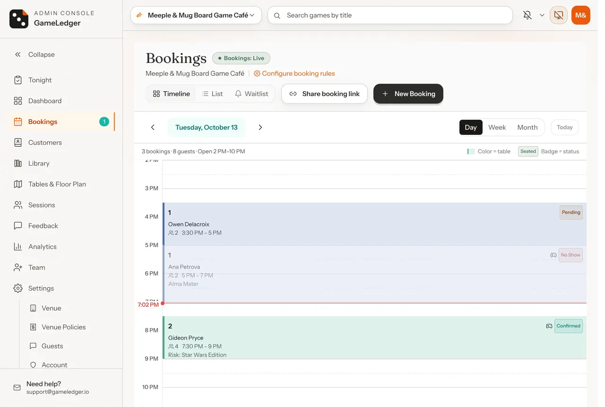The width and height of the screenshot is (605, 407).
Task: Click Share booking link button
Action: [x=324, y=94]
